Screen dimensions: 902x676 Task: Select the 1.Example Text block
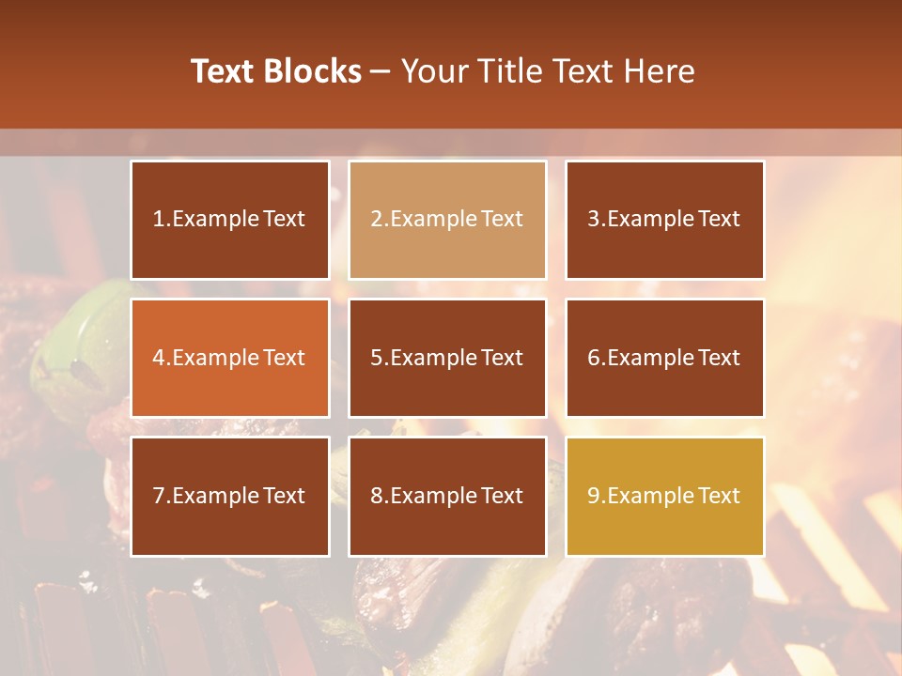click(x=229, y=220)
